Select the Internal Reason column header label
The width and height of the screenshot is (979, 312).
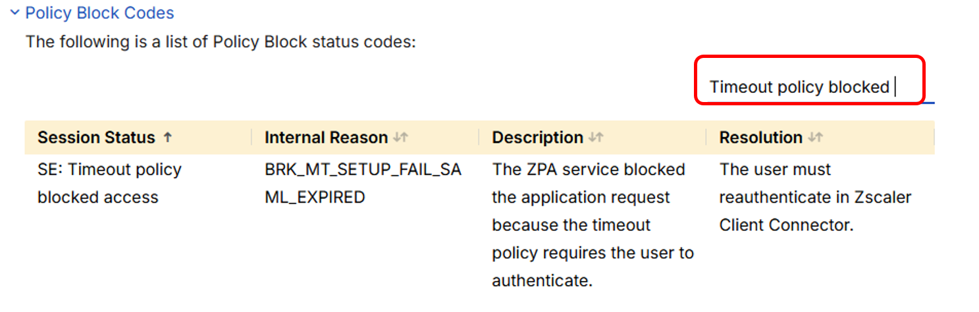[326, 138]
